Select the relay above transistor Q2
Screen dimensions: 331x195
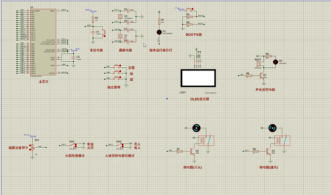(x=206, y=141)
